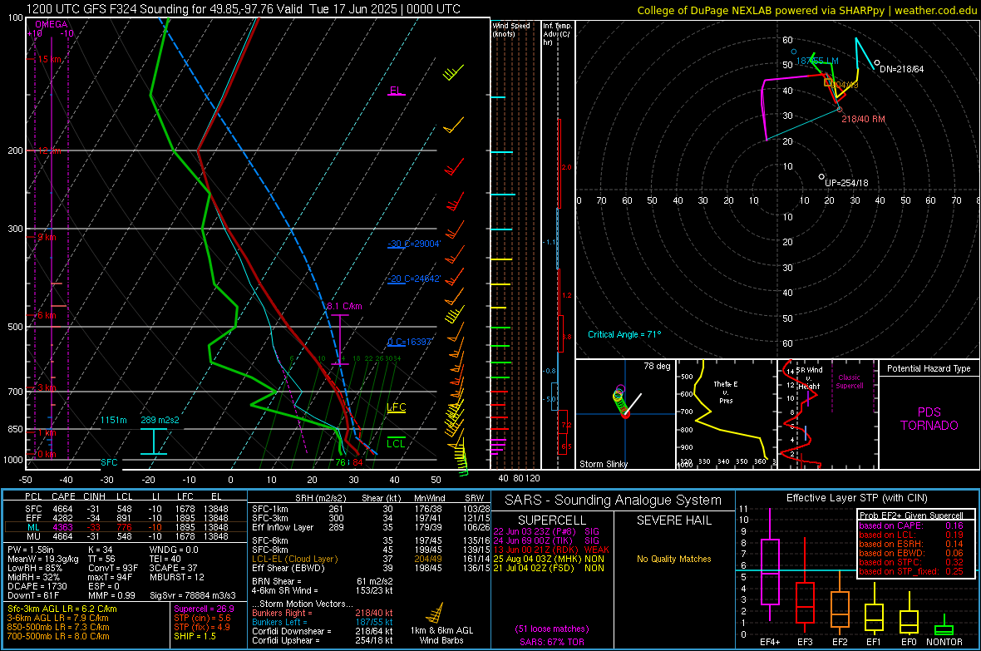981x651 pixels.
Task: Click the 'Supercell = 26.9' composite value
Action: [x=204, y=609]
